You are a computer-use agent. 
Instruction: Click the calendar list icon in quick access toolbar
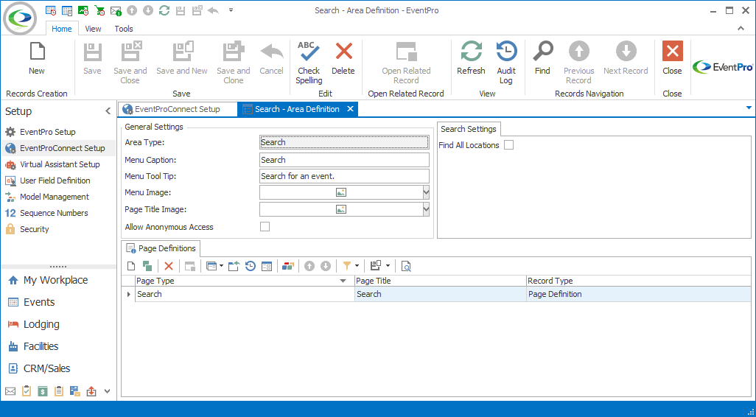[67, 10]
